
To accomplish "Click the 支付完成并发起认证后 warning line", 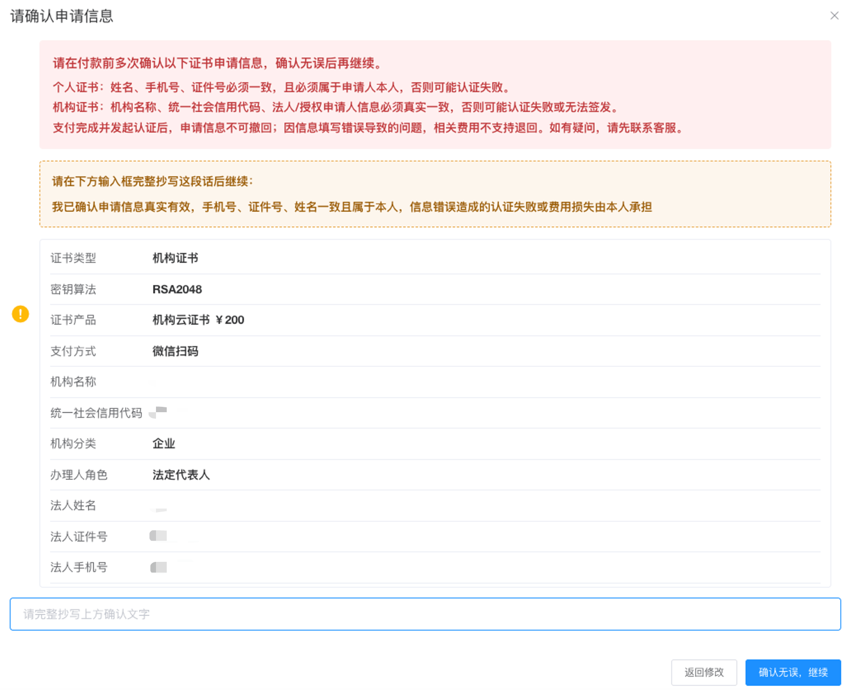I will [x=369, y=128].
